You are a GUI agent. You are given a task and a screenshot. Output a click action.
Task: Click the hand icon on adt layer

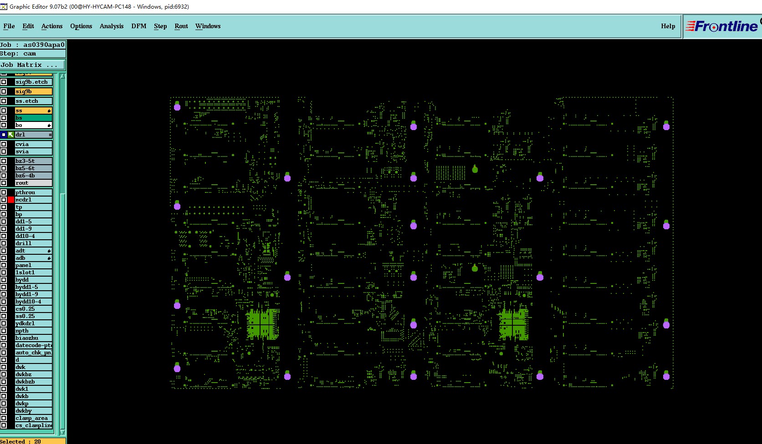(x=49, y=251)
